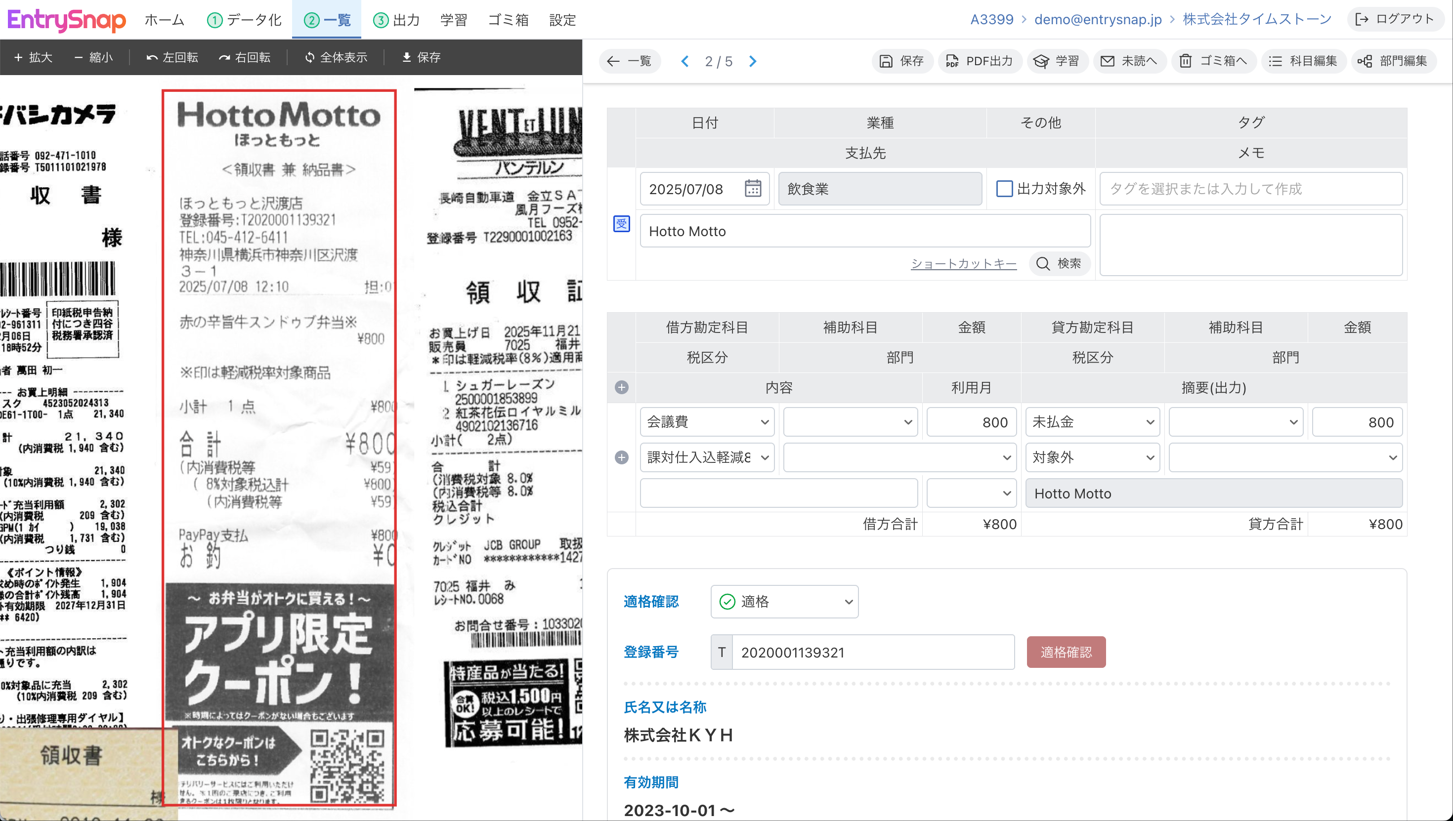1453x821 pixels.
Task: Open the 課対仕入込軽減 tax category dropdown
Action: (707, 457)
